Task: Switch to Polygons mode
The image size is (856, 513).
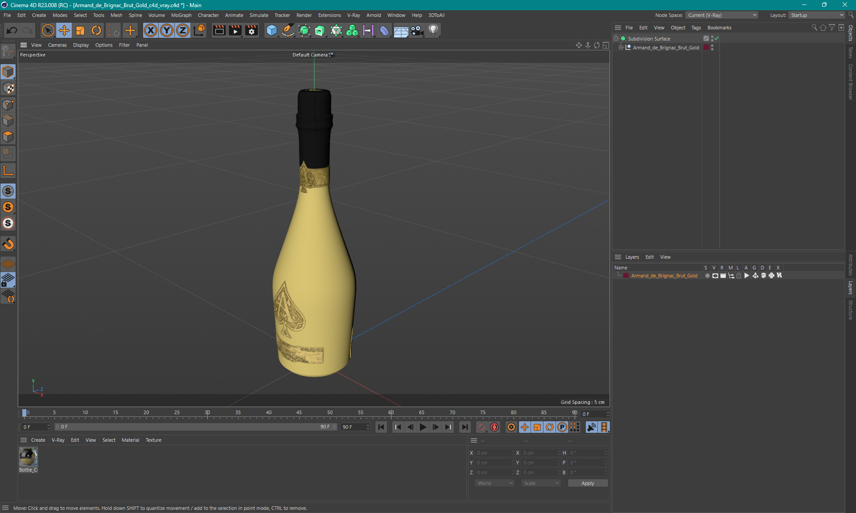Action: pos(8,137)
